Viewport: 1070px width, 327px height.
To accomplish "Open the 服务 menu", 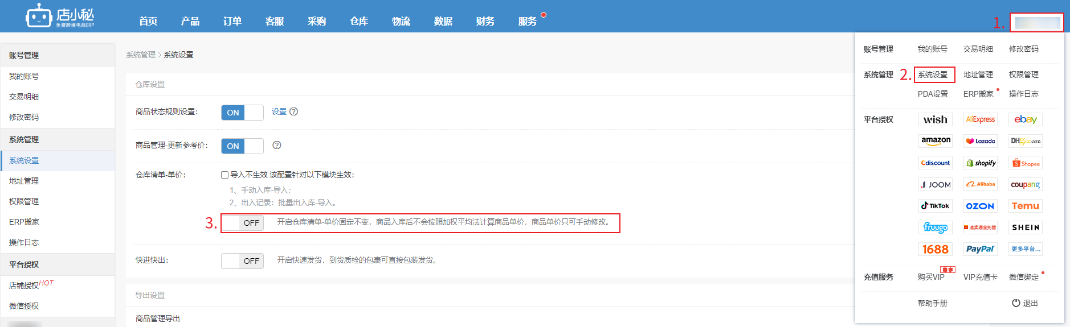I will (x=528, y=21).
